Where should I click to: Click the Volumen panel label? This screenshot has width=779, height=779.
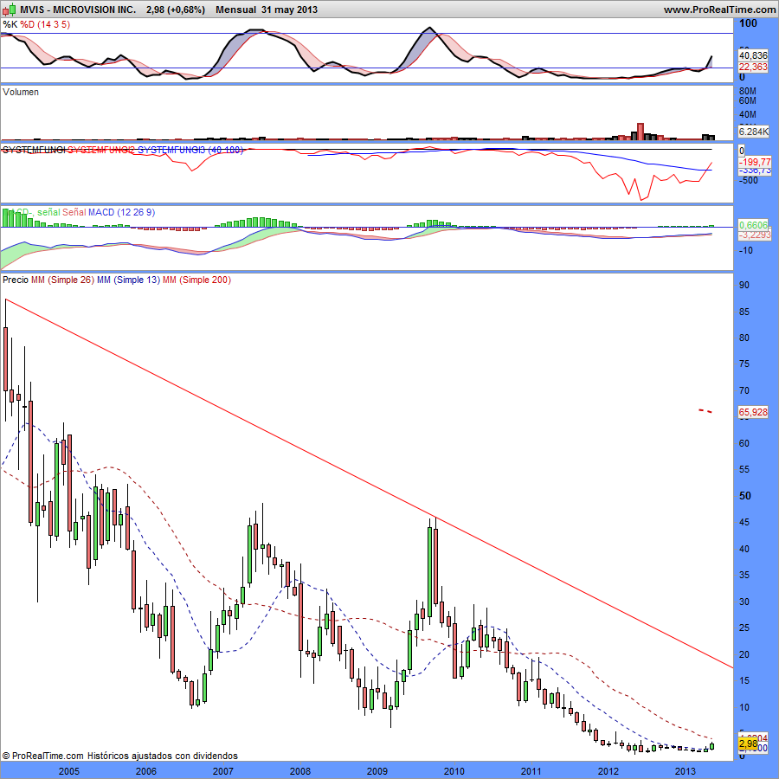(x=21, y=92)
